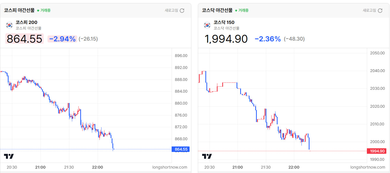Click the Korean flag icon beside 코스피 200
Viewport: 390px width, 173px height.
click(9, 25)
